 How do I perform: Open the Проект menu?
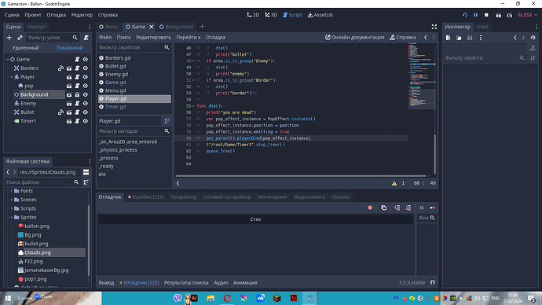pos(33,15)
